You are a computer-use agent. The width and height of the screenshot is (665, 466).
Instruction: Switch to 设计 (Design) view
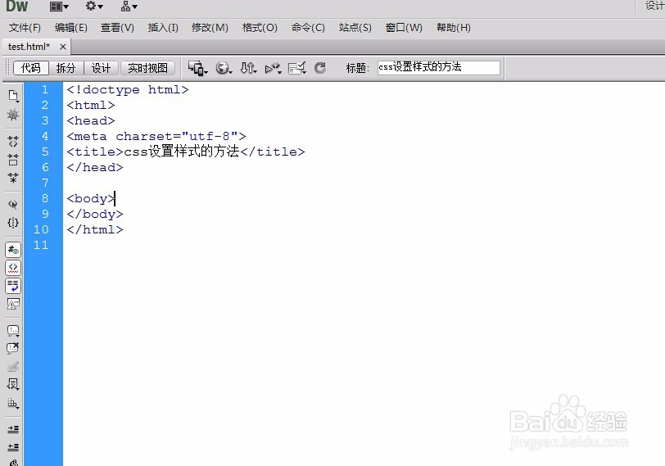click(101, 68)
